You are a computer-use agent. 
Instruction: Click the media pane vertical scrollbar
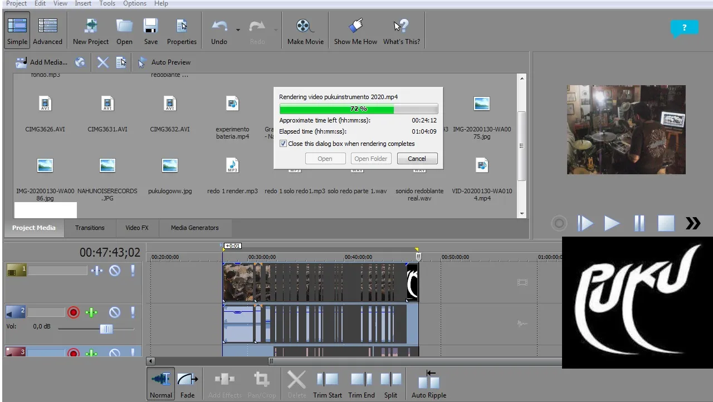click(522, 146)
